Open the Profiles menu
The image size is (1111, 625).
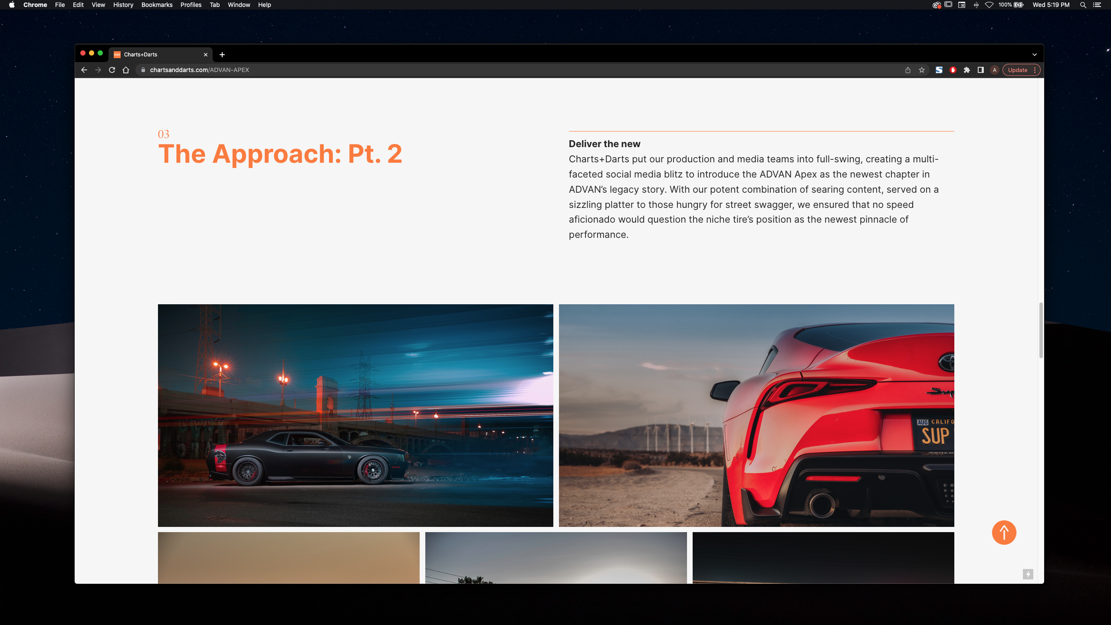(191, 5)
